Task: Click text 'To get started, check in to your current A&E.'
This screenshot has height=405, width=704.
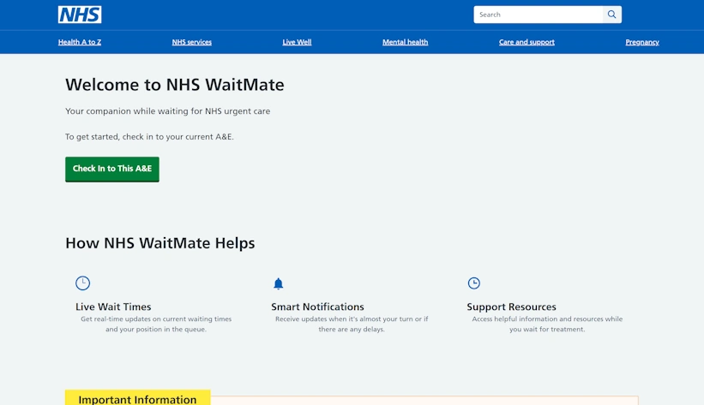Action: 149,137
